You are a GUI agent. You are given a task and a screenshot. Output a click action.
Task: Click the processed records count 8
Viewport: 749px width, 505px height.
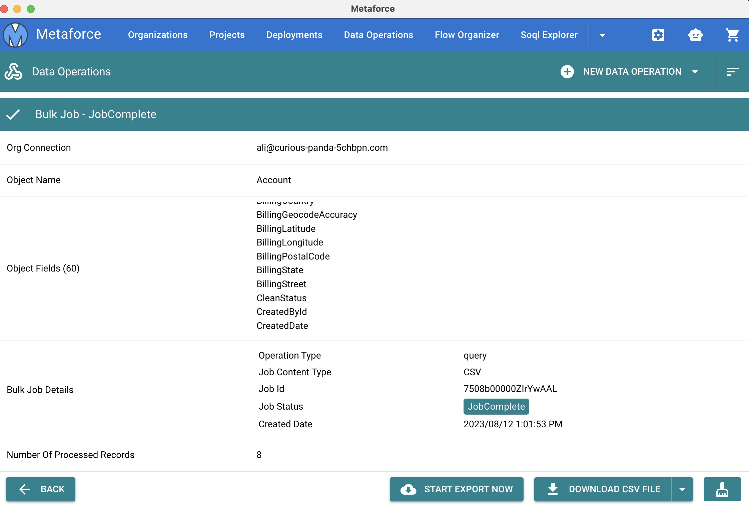pyautogui.click(x=259, y=455)
